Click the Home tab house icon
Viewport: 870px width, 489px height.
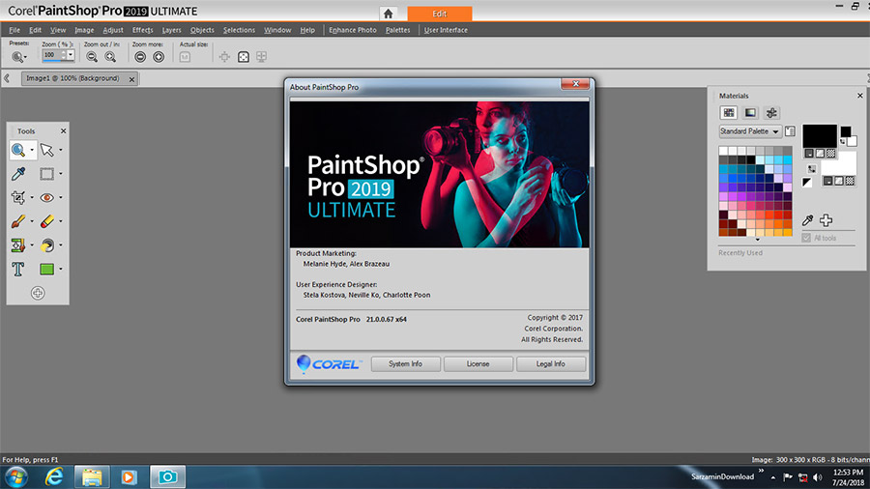click(389, 14)
